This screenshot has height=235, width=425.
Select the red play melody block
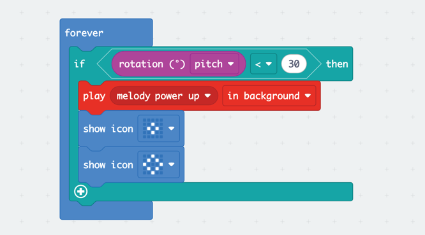tap(94, 96)
